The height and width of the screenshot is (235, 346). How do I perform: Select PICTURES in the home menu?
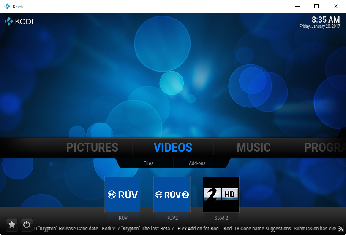point(92,147)
